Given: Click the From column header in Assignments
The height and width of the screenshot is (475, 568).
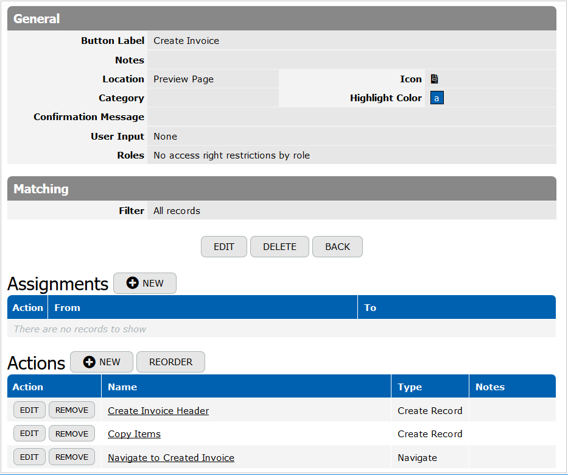Looking at the screenshot, I should click(x=203, y=307).
